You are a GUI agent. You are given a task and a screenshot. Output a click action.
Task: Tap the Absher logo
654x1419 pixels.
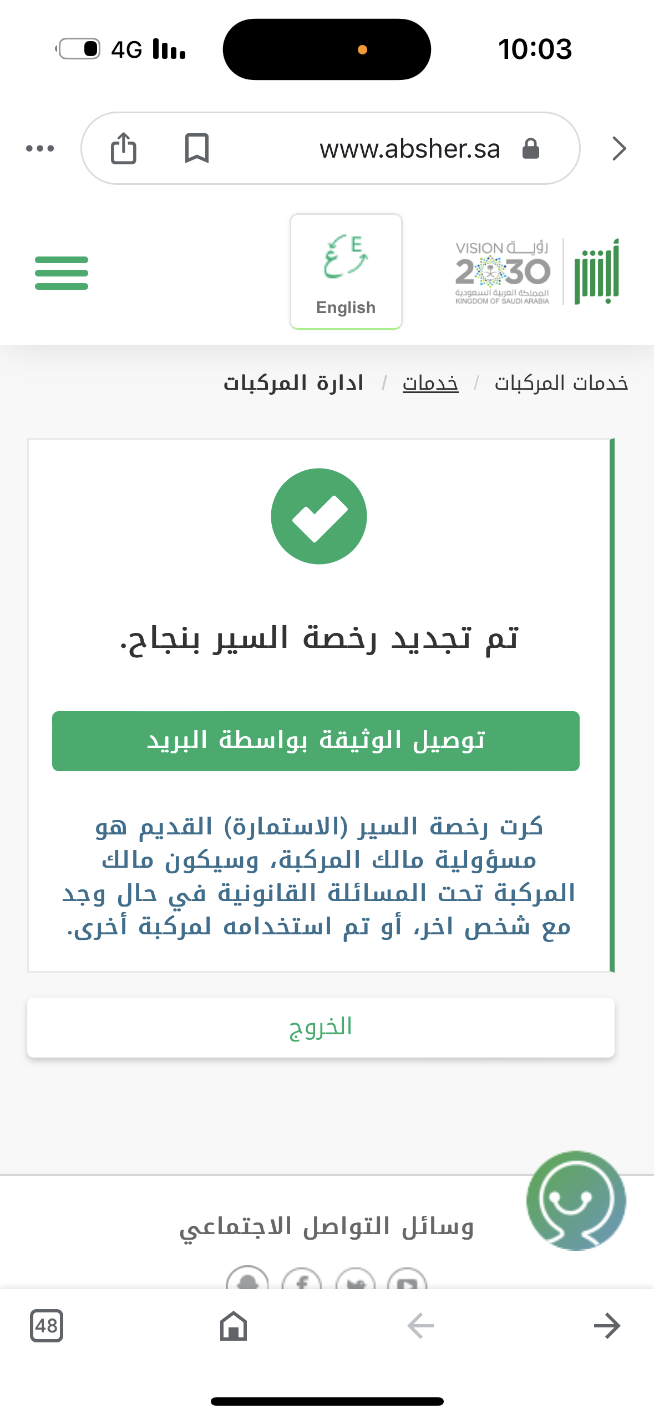596,272
